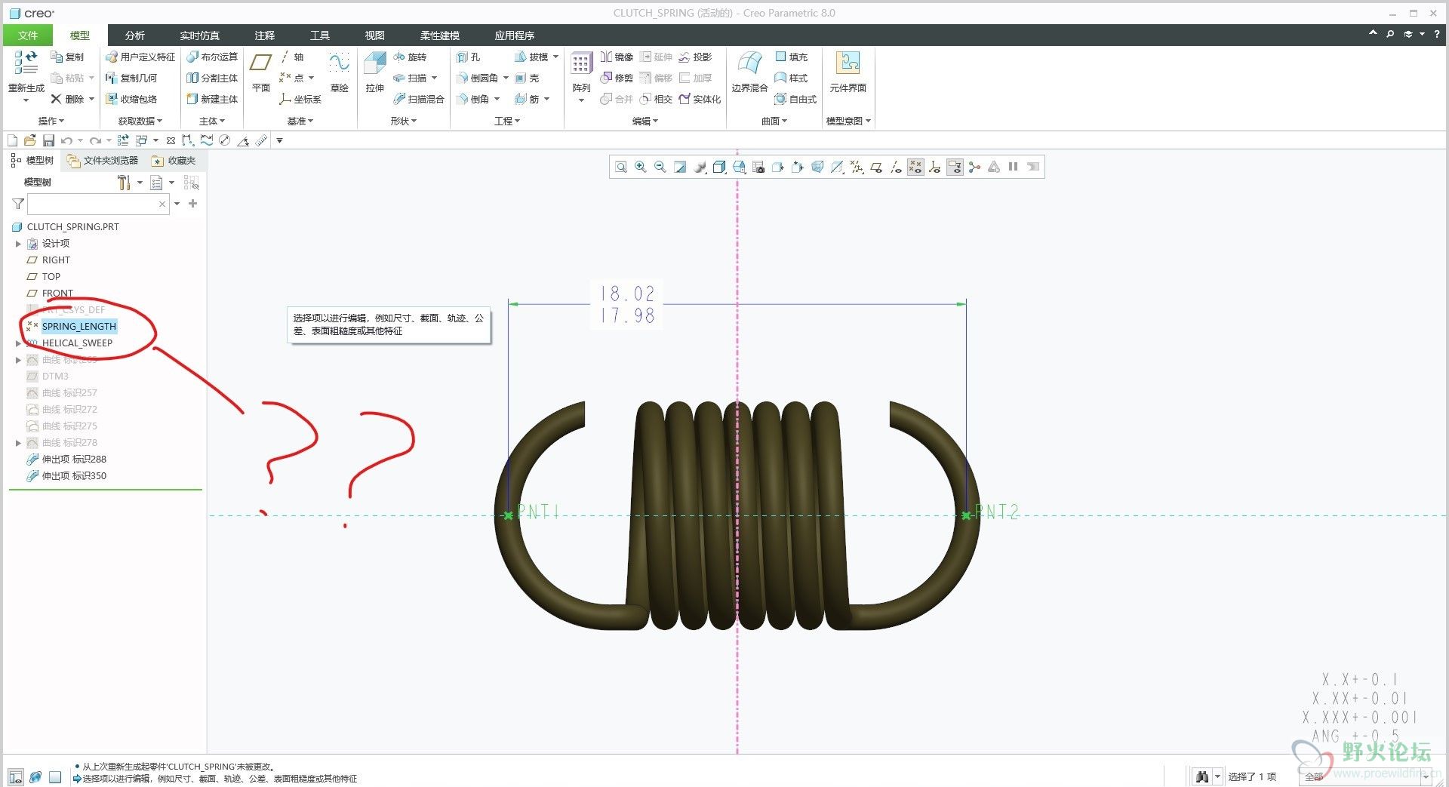Screen dimensions: 1449x787
Task: Expand the 设计项 tree node
Action: tap(18, 244)
